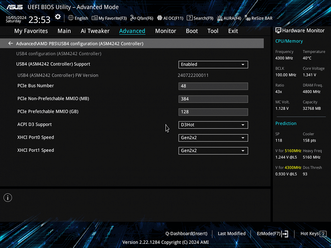Open the Boot tab
Image resolution: width=331 pixels, height=248 pixels.
(192, 31)
